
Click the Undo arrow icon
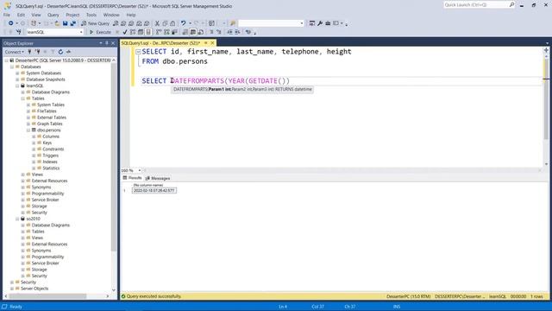tap(184, 23)
